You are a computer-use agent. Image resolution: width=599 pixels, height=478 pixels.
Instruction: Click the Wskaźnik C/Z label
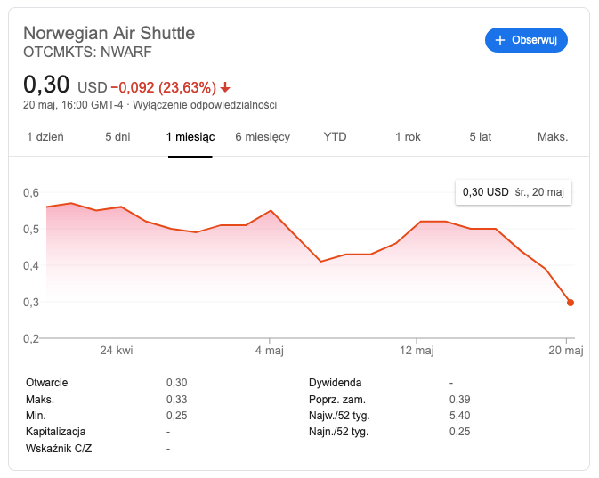pyautogui.click(x=59, y=449)
